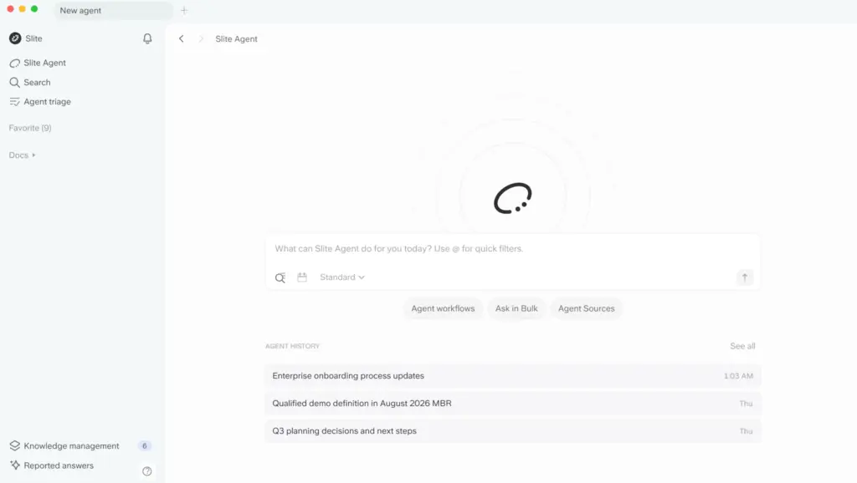
Task: Go back with the left arrow
Action: click(x=182, y=38)
